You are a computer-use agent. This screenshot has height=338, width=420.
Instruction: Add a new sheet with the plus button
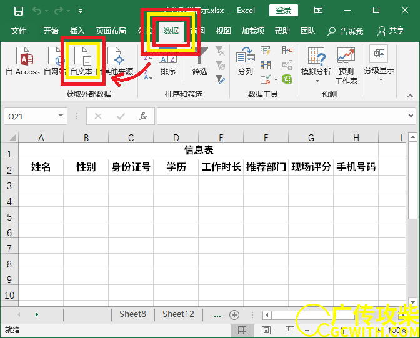point(234,315)
